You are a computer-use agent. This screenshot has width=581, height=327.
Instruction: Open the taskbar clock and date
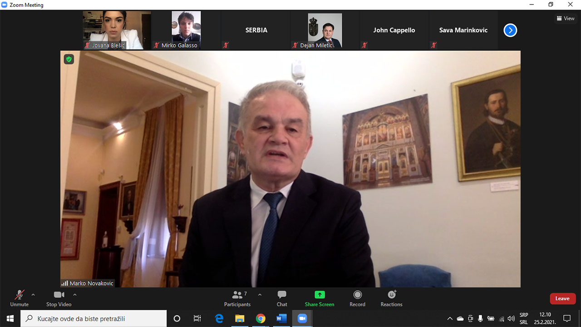[545, 318]
